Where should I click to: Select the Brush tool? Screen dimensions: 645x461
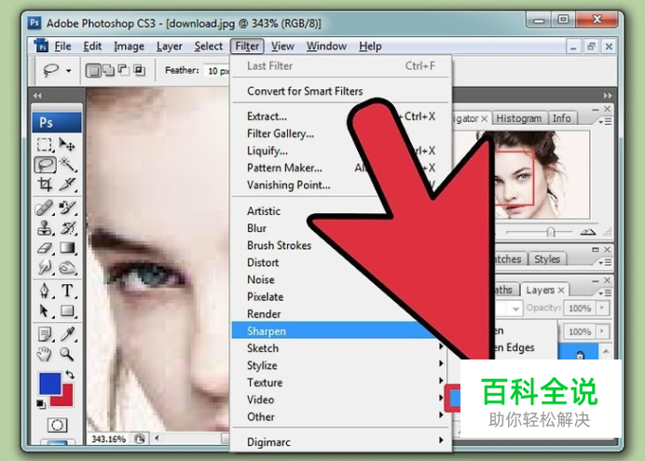click(67, 208)
